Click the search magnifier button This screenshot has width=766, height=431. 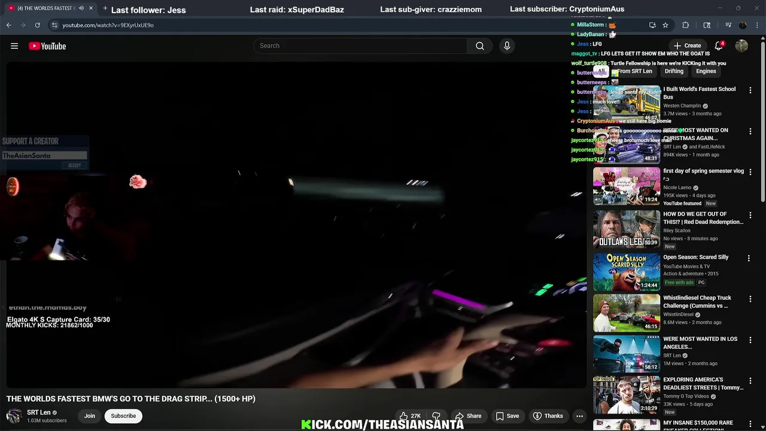click(480, 46)
